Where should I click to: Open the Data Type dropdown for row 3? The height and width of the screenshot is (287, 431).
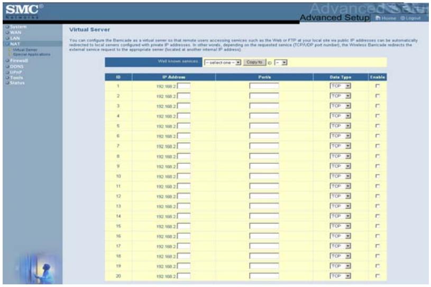[340, 106]
